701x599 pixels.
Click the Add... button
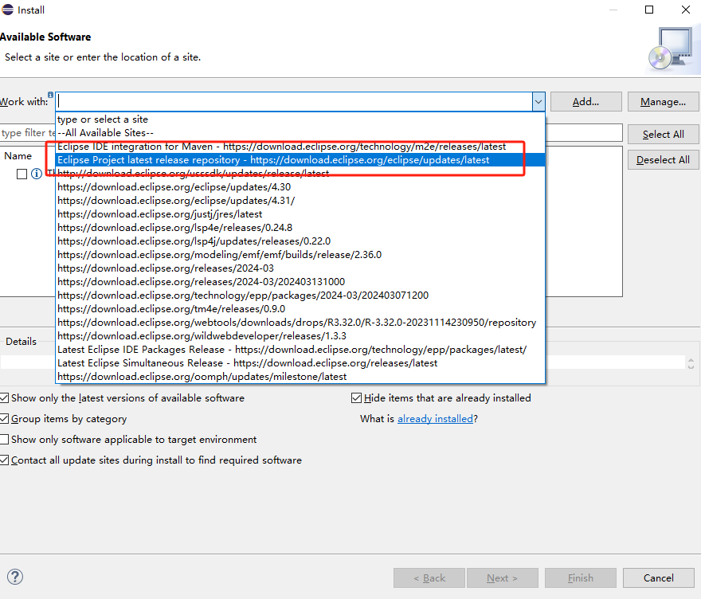[x=585, y=101]
